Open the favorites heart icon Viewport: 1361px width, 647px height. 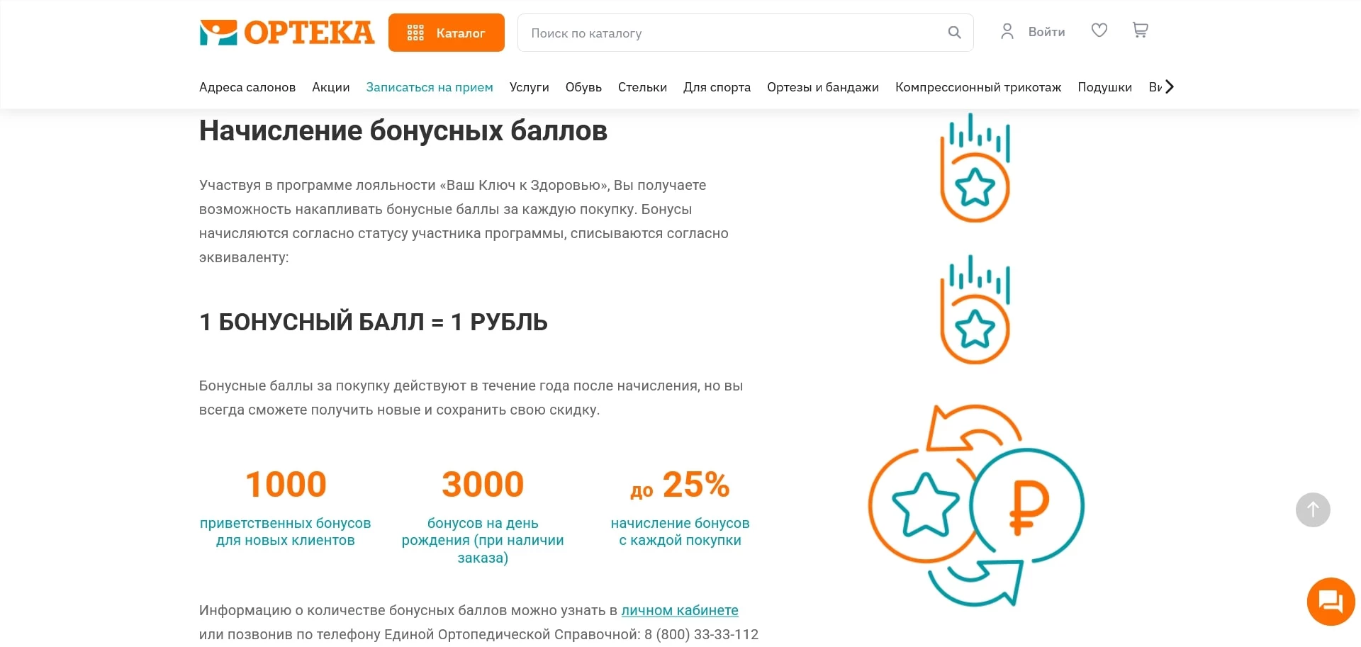[1099, 30]
